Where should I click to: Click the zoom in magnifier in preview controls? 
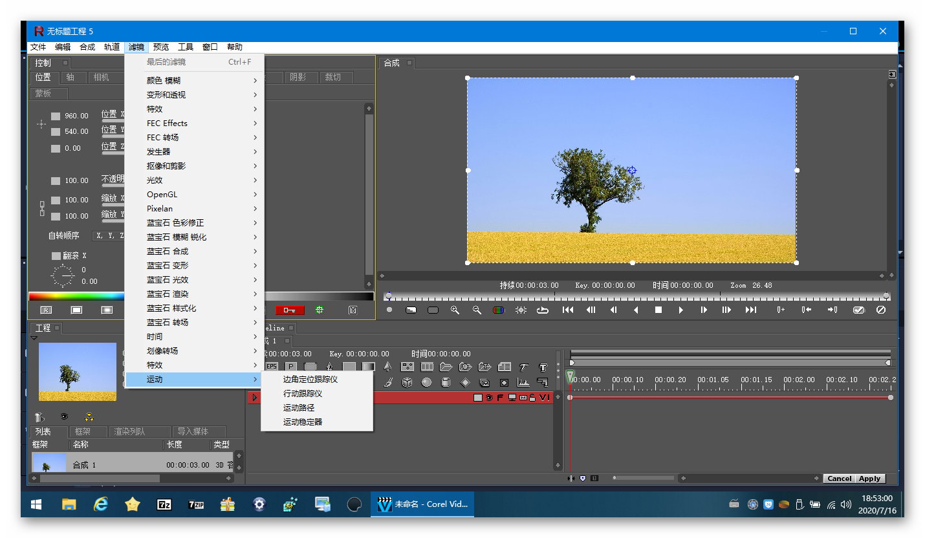[x=455, y=310]
